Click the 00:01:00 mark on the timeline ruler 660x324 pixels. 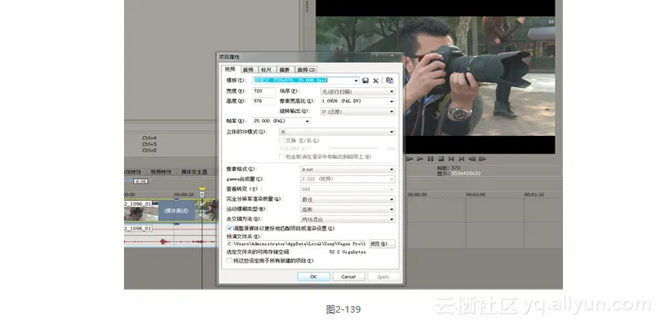(476, 195)
